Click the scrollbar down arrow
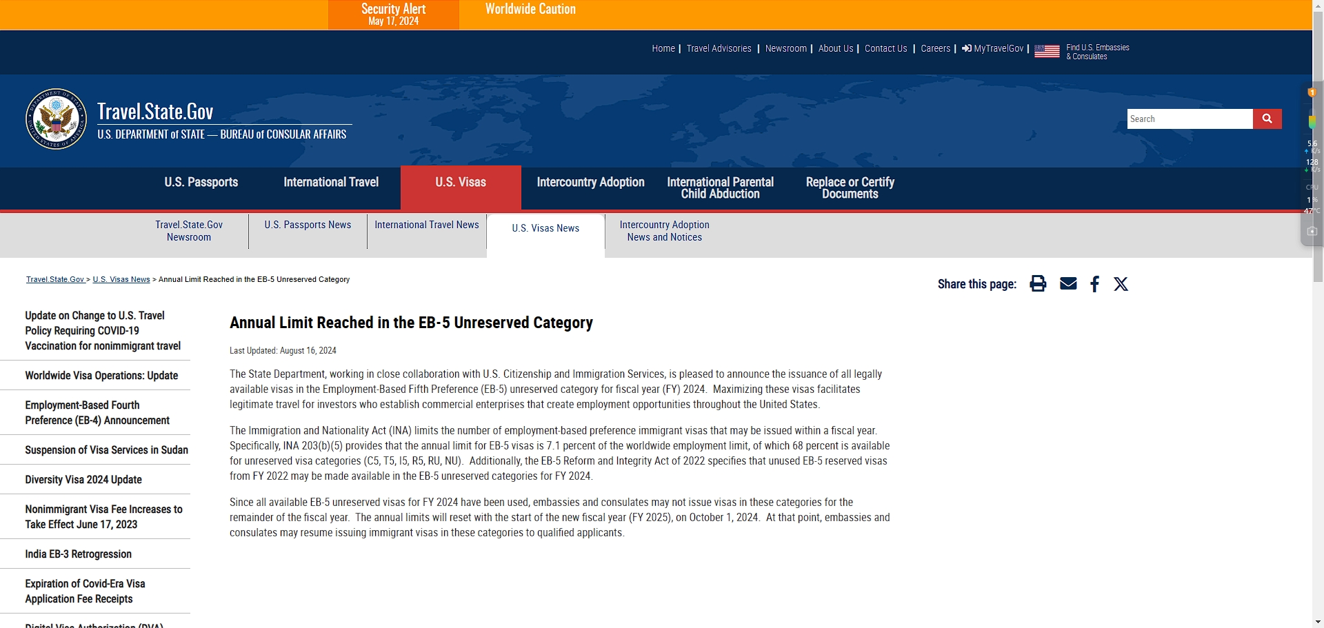The width and height of the screenshot is (1324, 628). point(1318,622)
